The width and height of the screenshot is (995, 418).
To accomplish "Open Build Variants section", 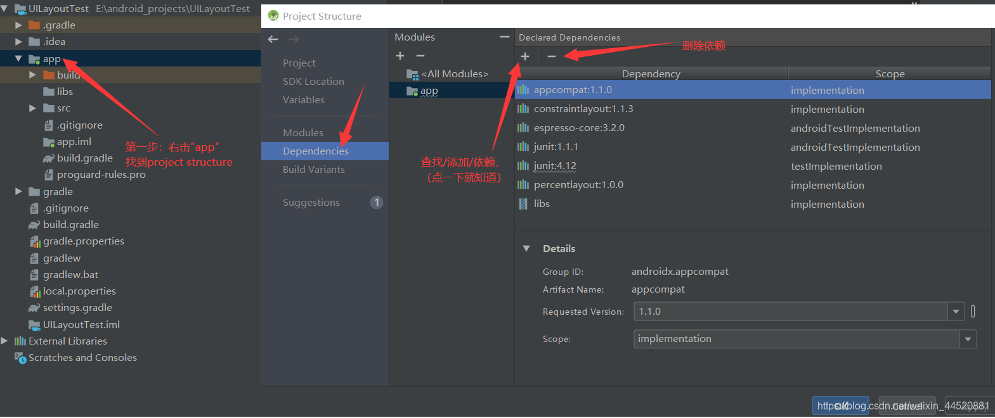I will coord(314,170).
